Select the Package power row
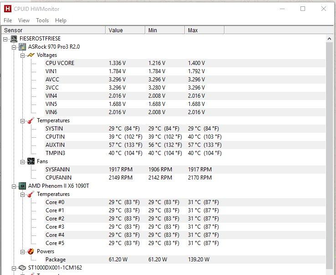The image size is (336, 275). pos(185,260)
